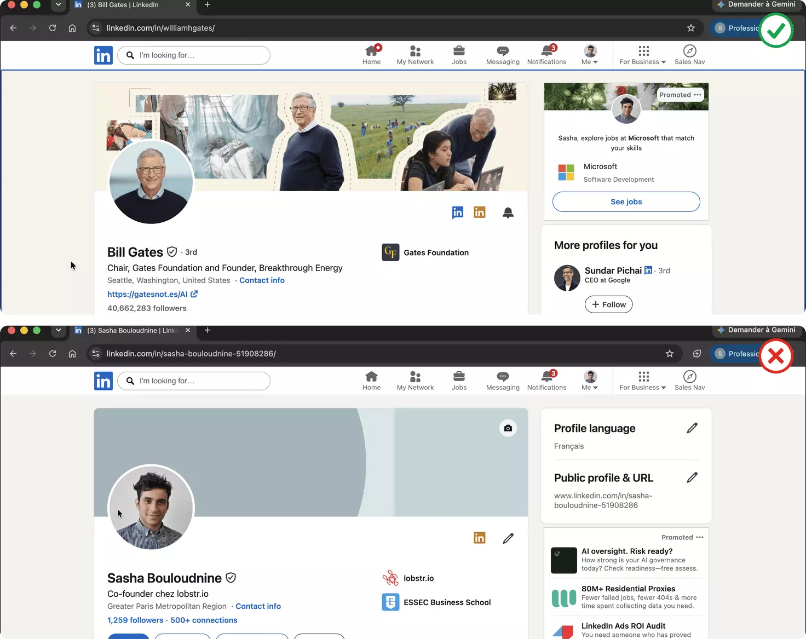Open the Gates Foundation company link

pos(425,252)
